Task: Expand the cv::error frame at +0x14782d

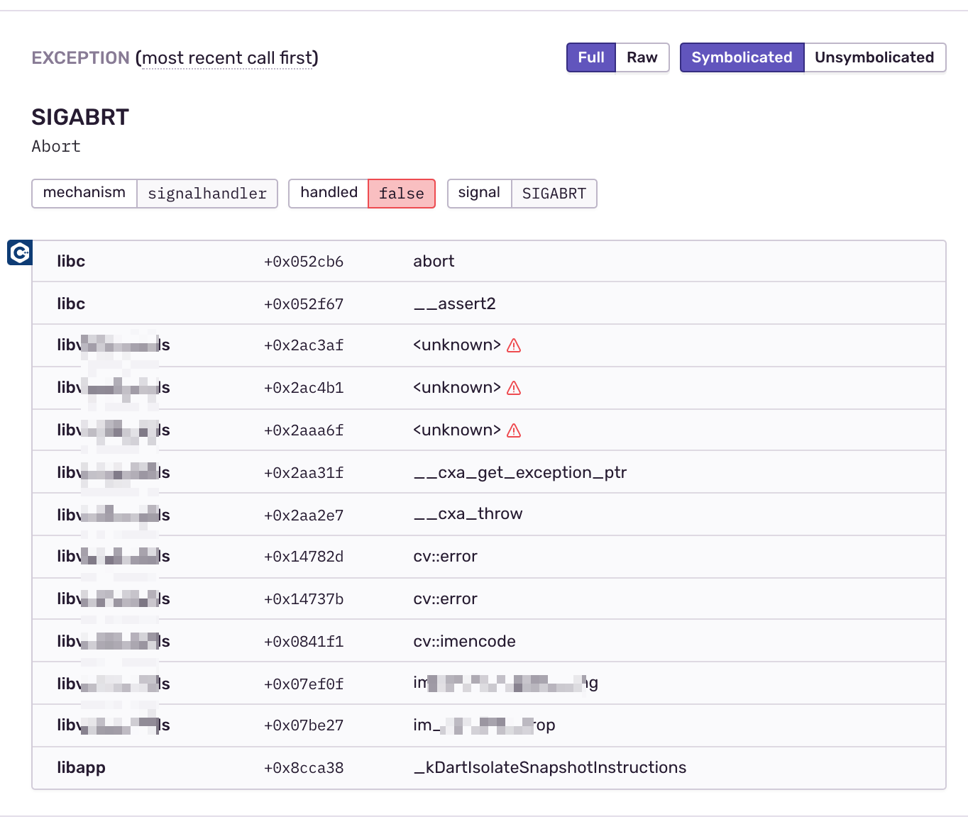Action: pyautogui.click(x=489, y=557)
